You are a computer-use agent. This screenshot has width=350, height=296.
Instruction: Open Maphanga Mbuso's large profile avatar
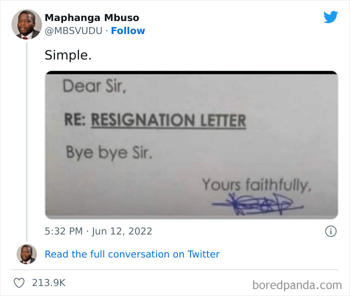26,24
